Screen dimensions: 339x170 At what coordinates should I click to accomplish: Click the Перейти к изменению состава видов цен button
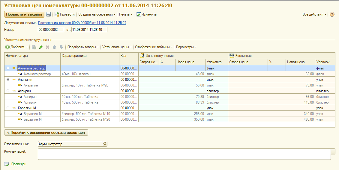coord(46,133)
